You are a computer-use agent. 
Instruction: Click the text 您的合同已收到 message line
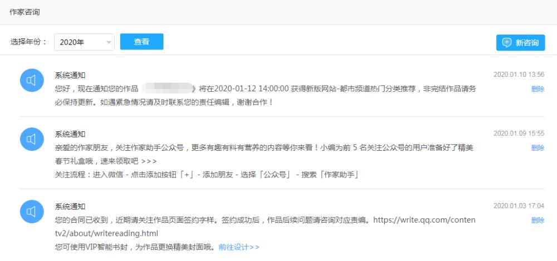(265, 220)
